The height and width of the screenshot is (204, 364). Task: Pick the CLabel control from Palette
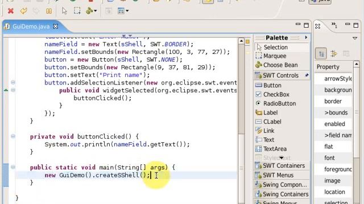pos(282,122)
